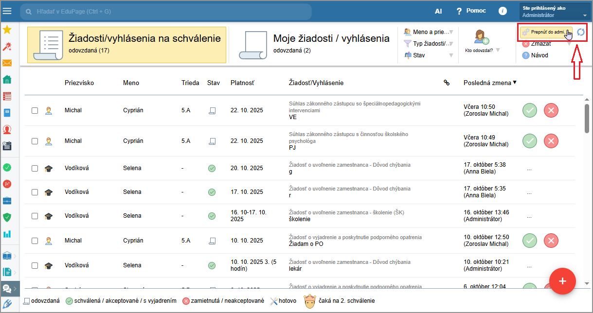Image resolution: width=593 pixels, height=313 pixels.
Task: Open the calendar grid icon in sidebar
Action: [7, 96]
